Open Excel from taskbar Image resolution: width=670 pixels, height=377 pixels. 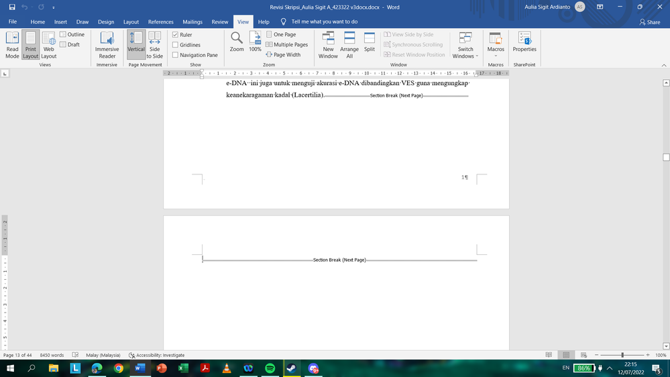pyautogui.click(x=183, y=368)
